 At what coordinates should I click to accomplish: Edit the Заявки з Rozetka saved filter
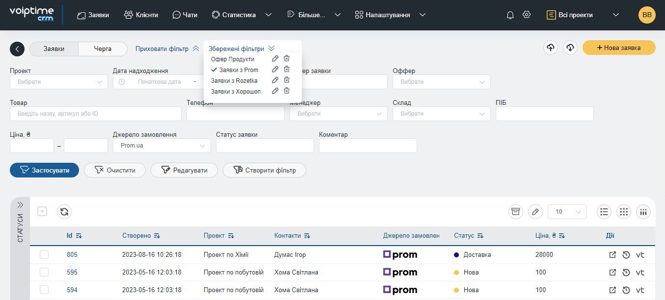tap(275, 80)
